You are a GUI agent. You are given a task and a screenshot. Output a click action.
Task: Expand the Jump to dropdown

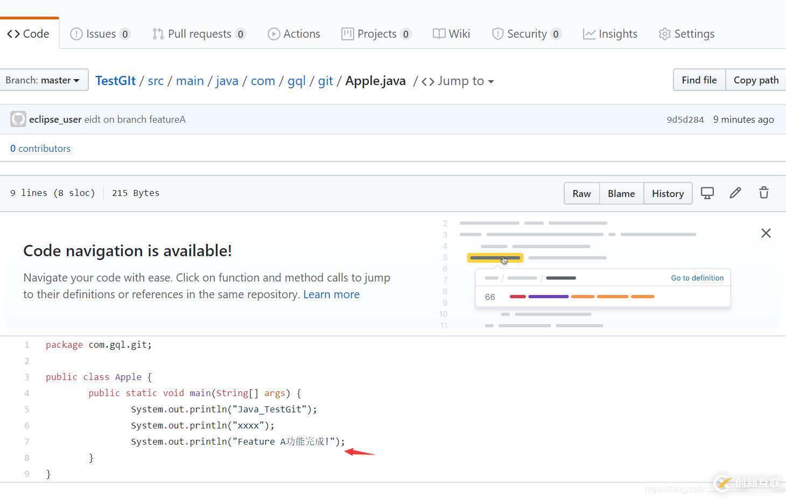pos(458,81)
